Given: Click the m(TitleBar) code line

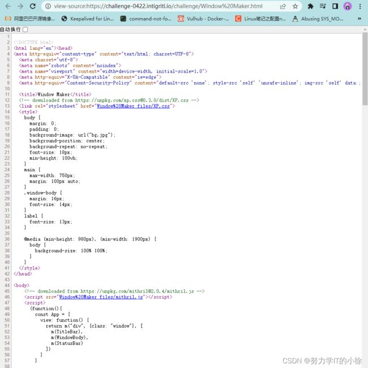Looking at the screenshot, I should coord(67,332).
